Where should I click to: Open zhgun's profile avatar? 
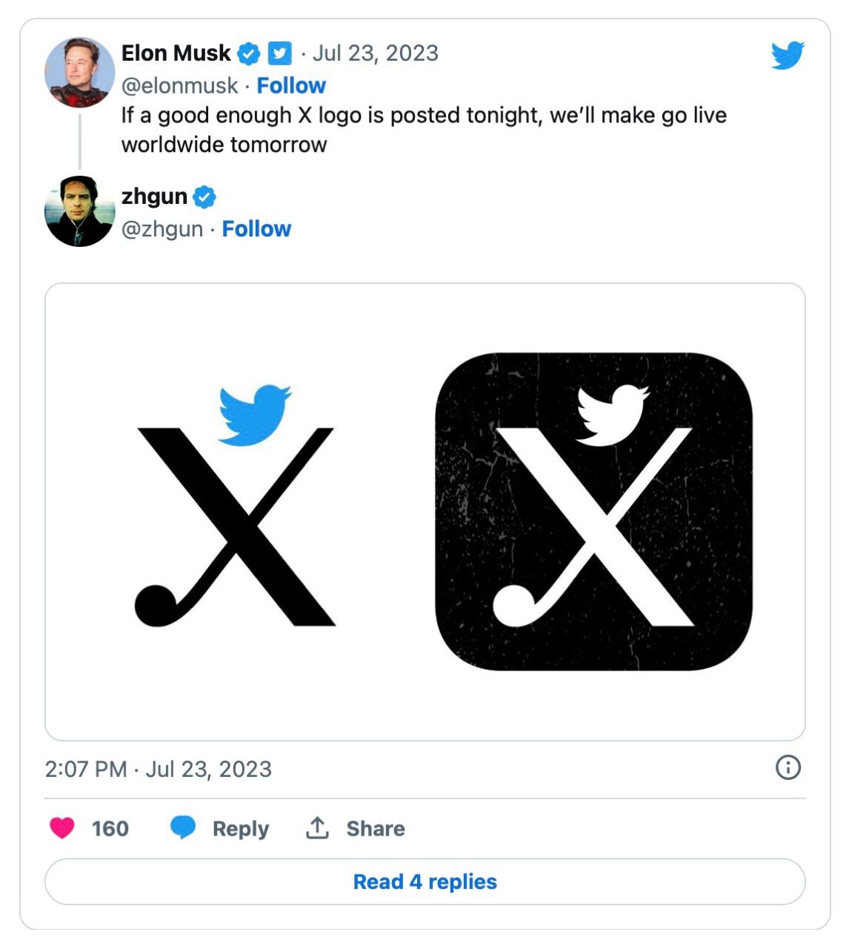(80, 211)
